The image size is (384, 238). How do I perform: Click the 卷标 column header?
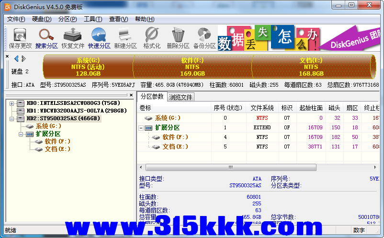[x=174, y=108]
